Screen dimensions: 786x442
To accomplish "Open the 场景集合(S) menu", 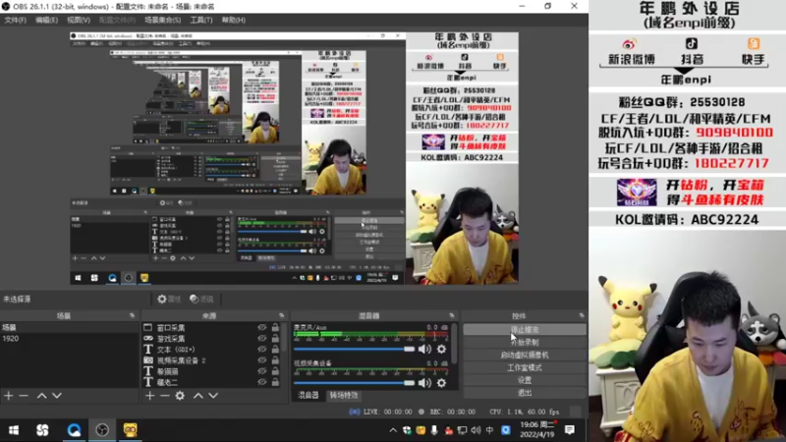I will (163, 20).
